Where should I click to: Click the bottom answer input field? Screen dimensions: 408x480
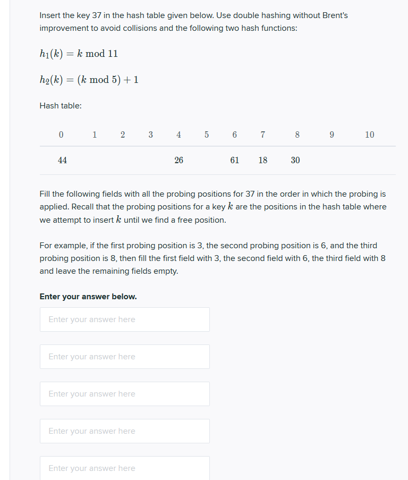click(124, 468)
